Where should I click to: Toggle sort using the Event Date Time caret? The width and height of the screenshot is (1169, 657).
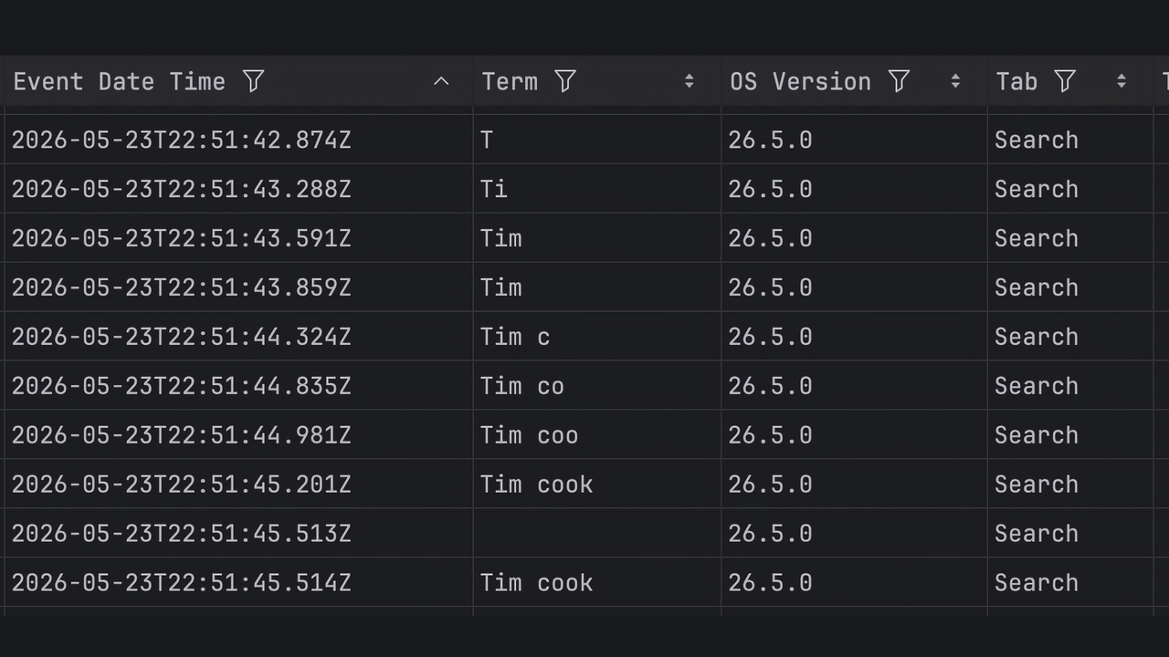[x=441, y=81]
